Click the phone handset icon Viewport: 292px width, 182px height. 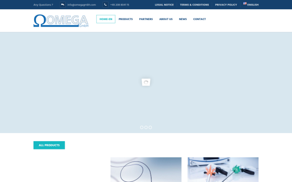click(x=106, y=5)
